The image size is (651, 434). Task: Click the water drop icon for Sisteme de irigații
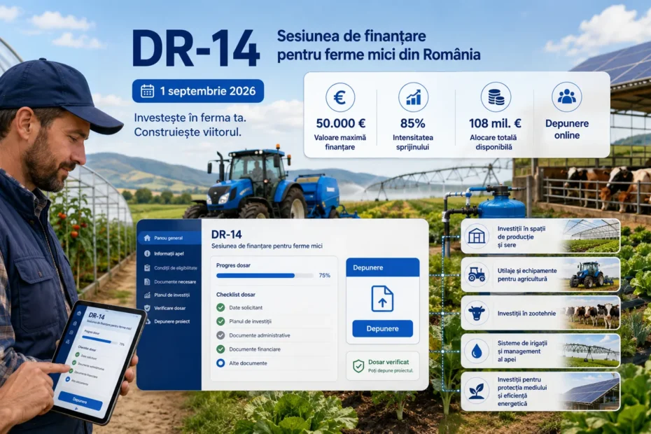click(477, 351)
